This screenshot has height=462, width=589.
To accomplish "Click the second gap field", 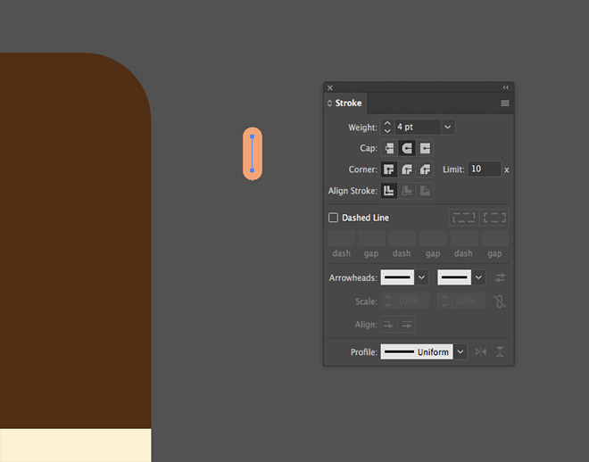I will click(x=433, y=238).
